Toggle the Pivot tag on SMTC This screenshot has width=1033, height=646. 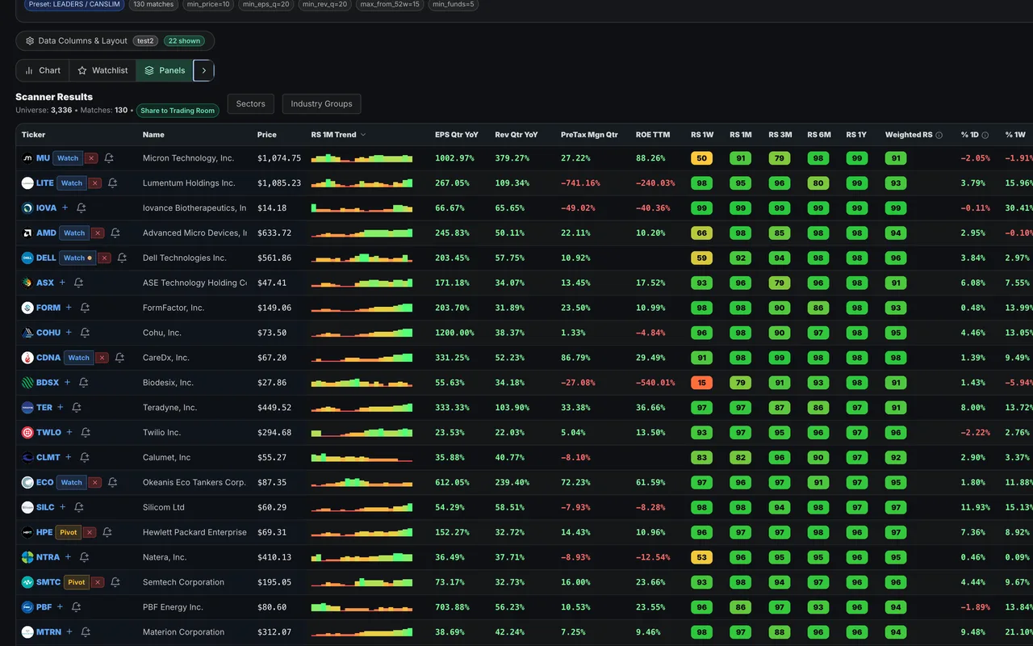[x=76, y=582]
